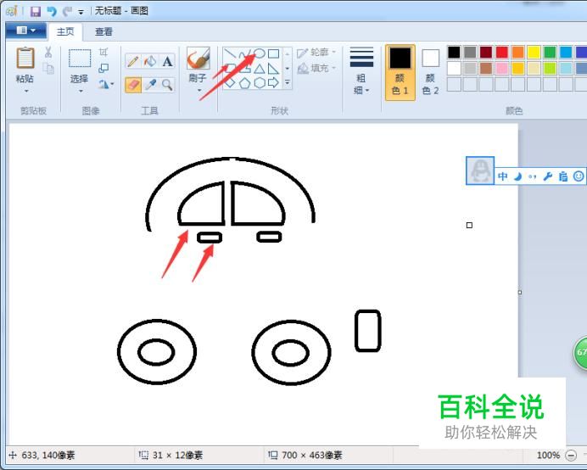Click the Resize icon in Image group

[x=103, y=68]
